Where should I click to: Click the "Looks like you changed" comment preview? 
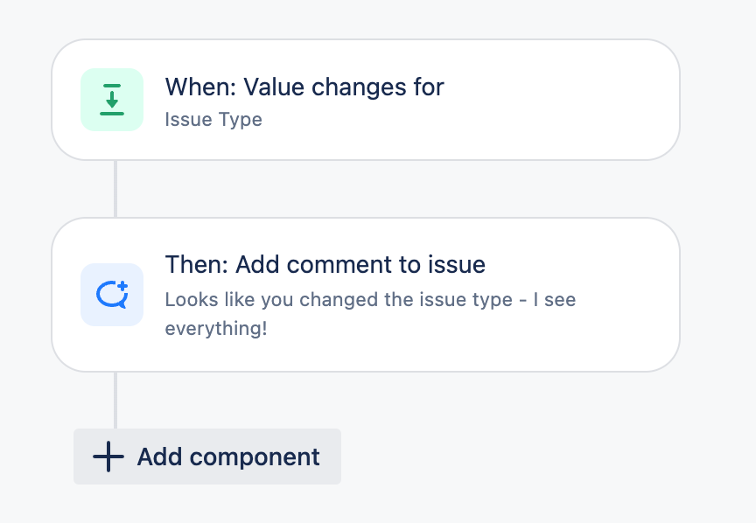pos(370,300)
